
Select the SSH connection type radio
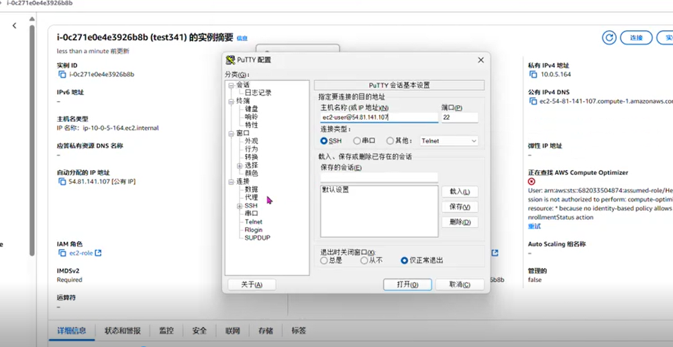click(x=324, y=141)
